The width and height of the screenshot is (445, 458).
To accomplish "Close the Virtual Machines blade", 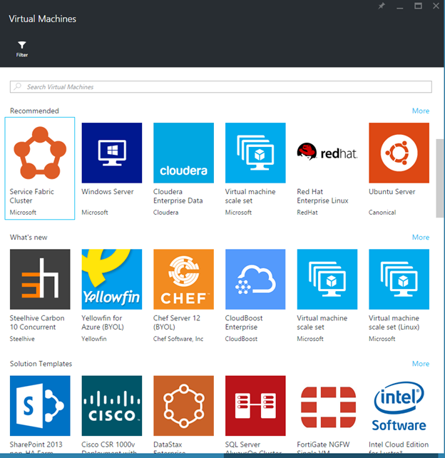I will pyautogui.click(x=436, y=6).
